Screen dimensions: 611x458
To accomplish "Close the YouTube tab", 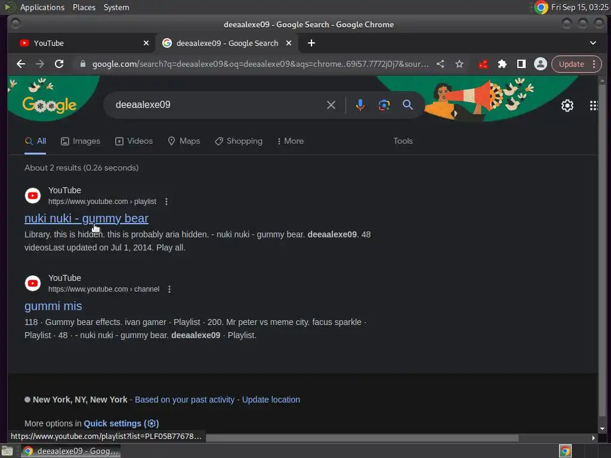I will [x=146, y=43].
